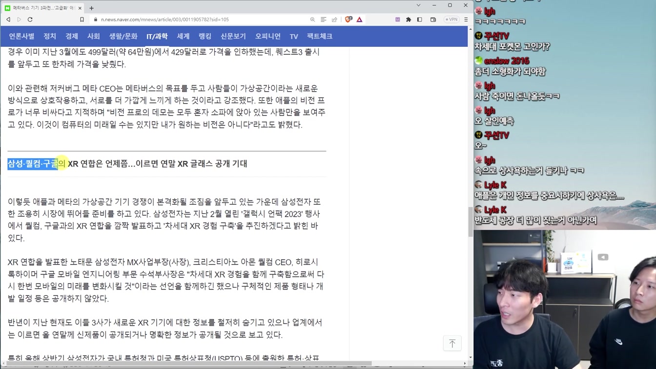Open the 생활/문화 news section
This screenshot has width=656, height=369.
[123, 36]
